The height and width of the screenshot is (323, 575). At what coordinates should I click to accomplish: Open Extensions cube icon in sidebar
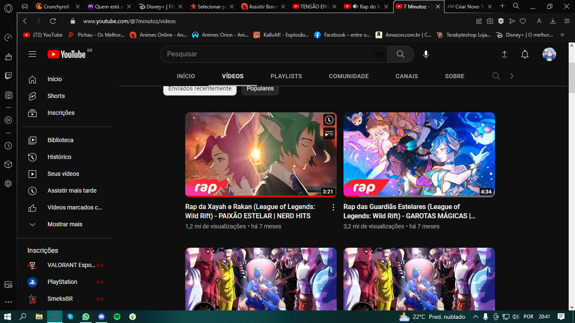point(8,164)
